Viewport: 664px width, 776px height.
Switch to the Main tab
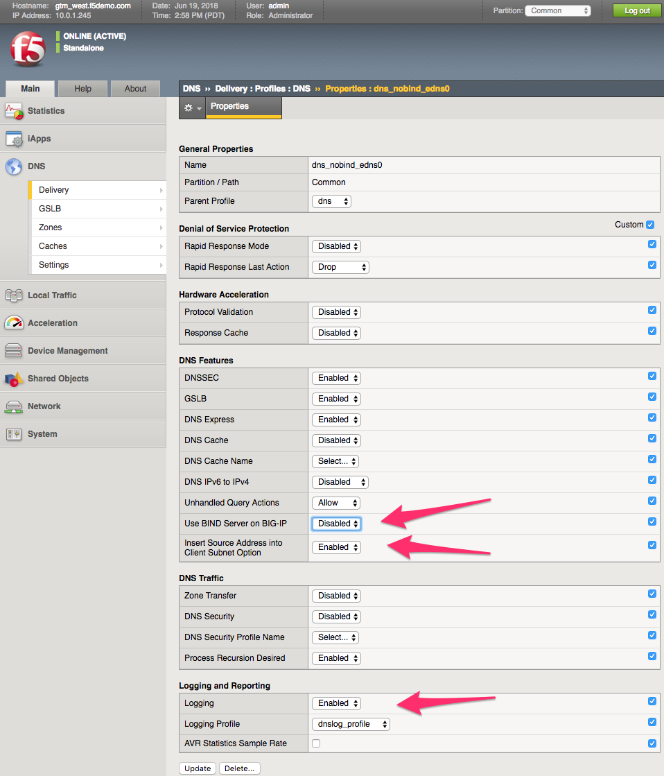pos(30,89)
